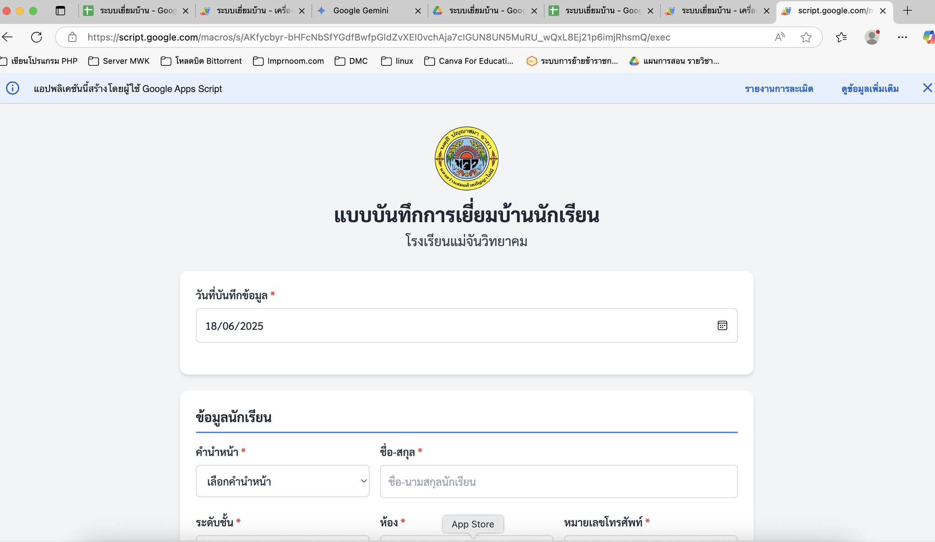935x542 pixels.
Task: Switch to first ระบบเยี่ยมบ้าน Google Sheets tab
Action: [137, 11]
